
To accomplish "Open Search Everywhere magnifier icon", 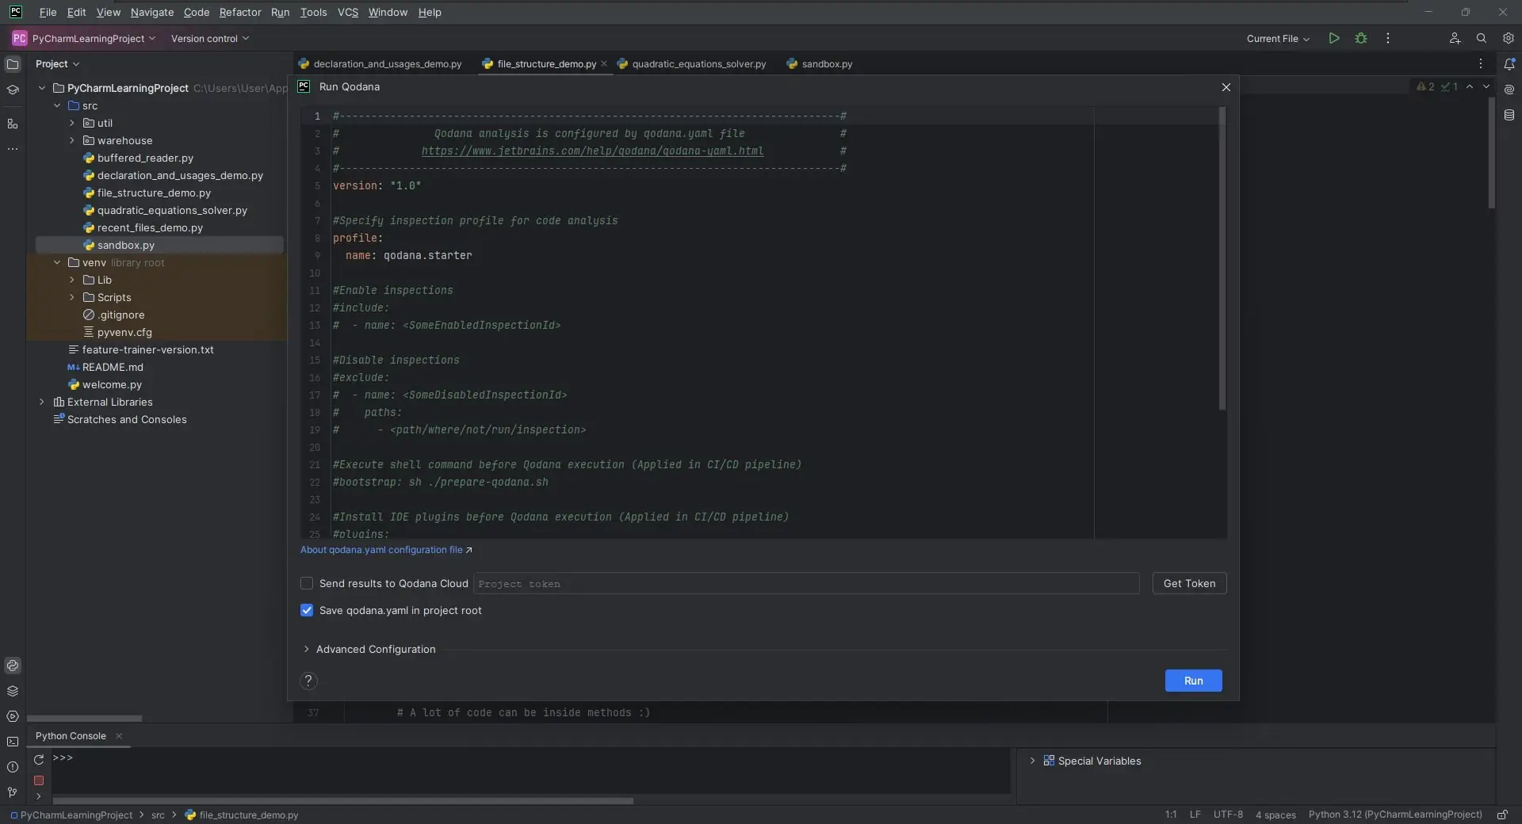I will click(x=1481, y=38).
